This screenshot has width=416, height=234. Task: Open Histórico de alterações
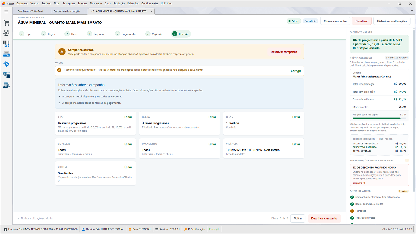coord(392,21)
